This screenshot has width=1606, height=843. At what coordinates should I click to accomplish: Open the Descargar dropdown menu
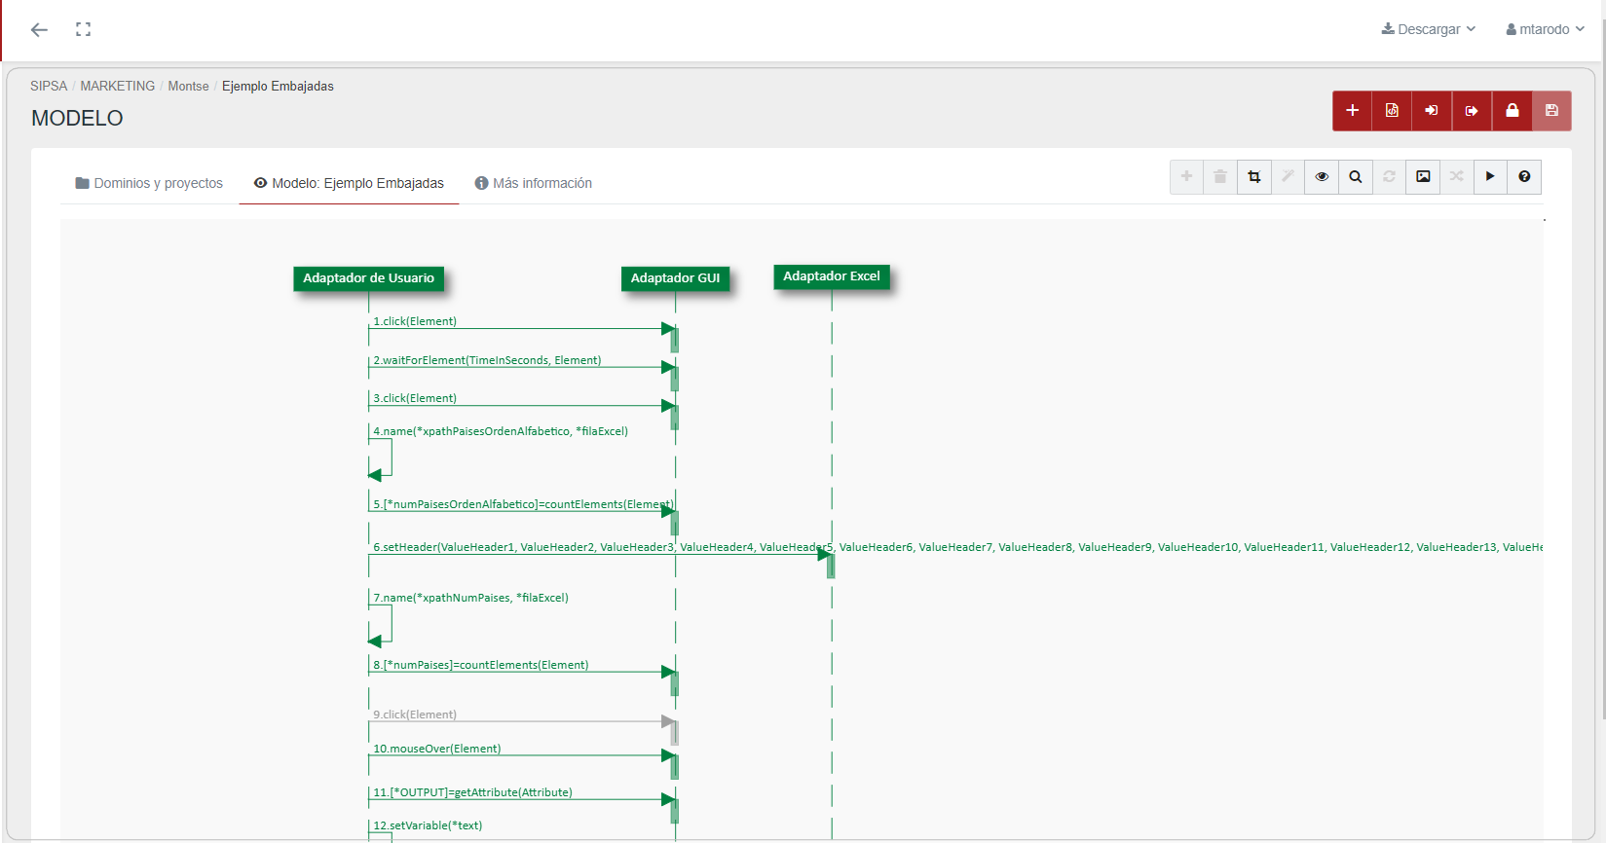tap(1428, 29)
